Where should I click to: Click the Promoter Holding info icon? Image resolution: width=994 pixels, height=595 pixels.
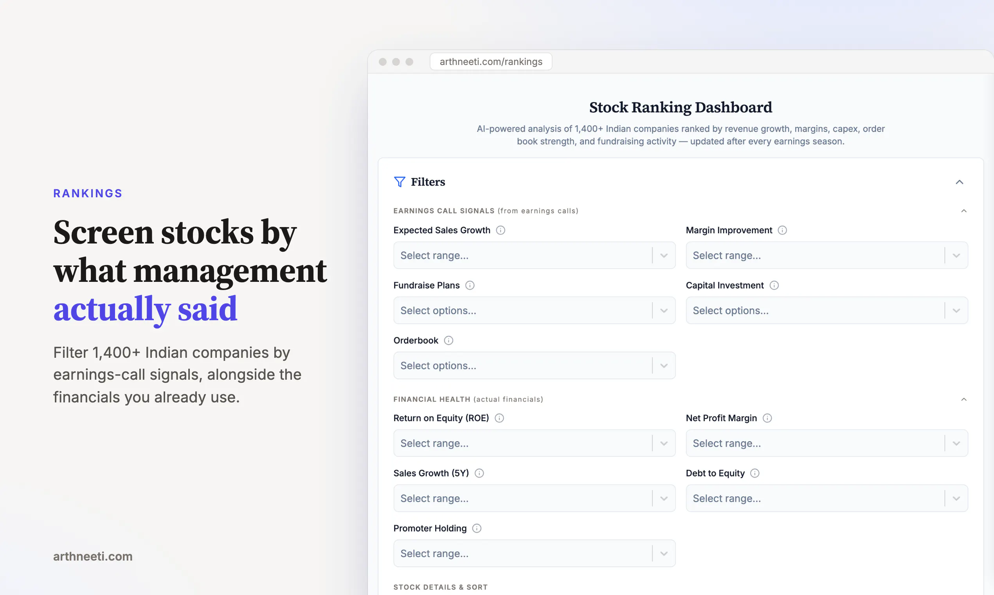tap(477, 528)
